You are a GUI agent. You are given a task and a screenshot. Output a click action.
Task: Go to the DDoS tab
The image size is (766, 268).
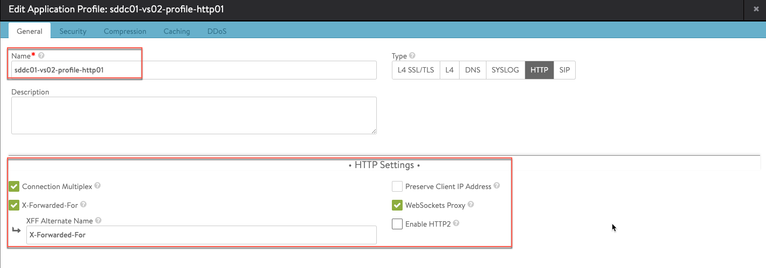coord(217,31)
